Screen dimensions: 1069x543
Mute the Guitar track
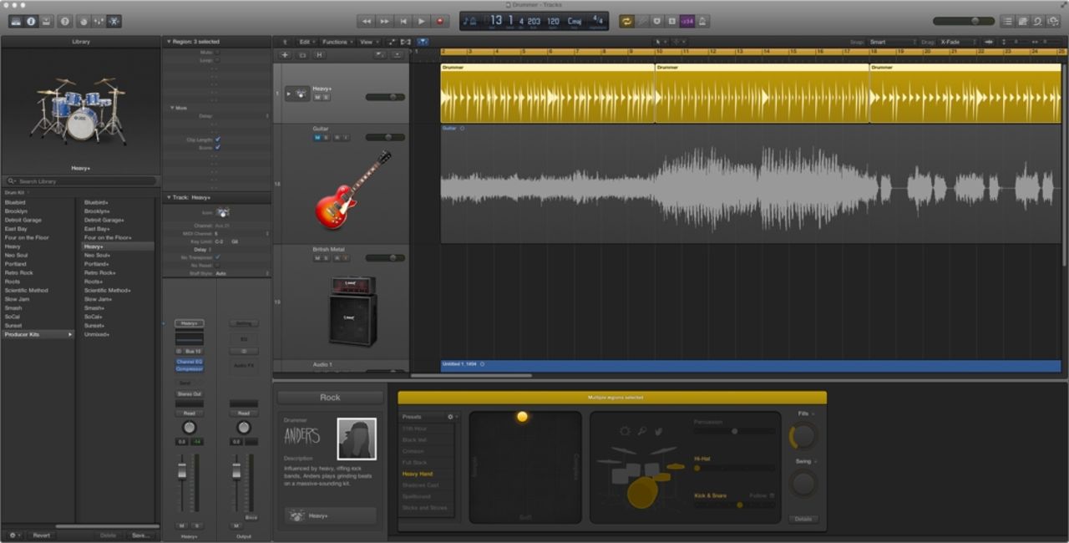[x=317, y=137]
